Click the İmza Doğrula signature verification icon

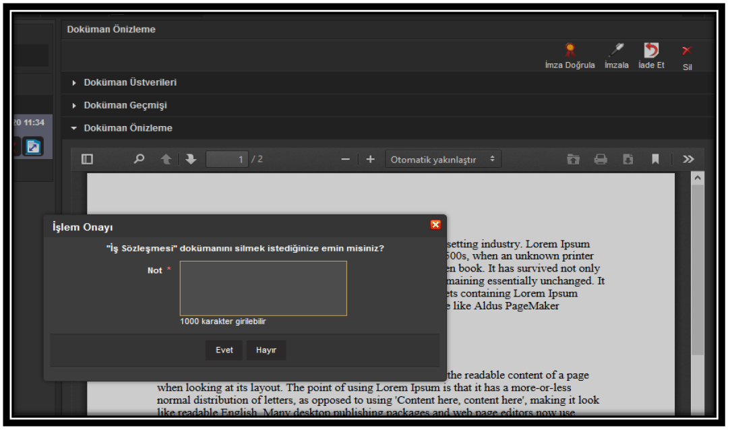point(570,51)
